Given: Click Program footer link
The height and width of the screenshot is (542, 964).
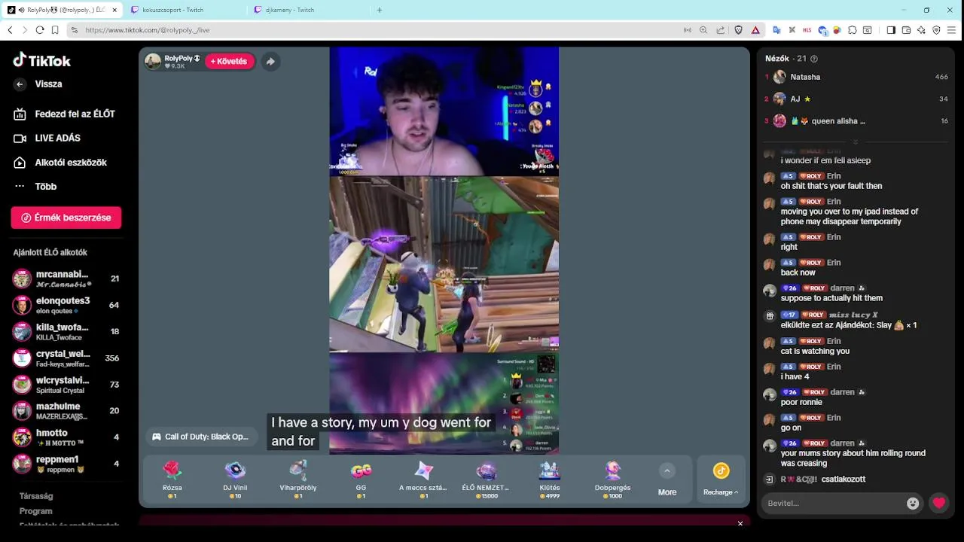Looking at the screenshot, I should (x=36, y=511).
